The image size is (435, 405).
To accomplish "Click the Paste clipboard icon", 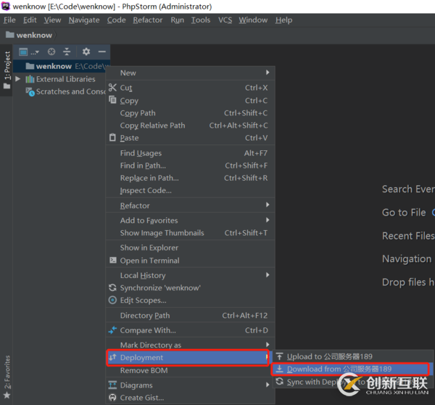I will [x=112, y=137].
